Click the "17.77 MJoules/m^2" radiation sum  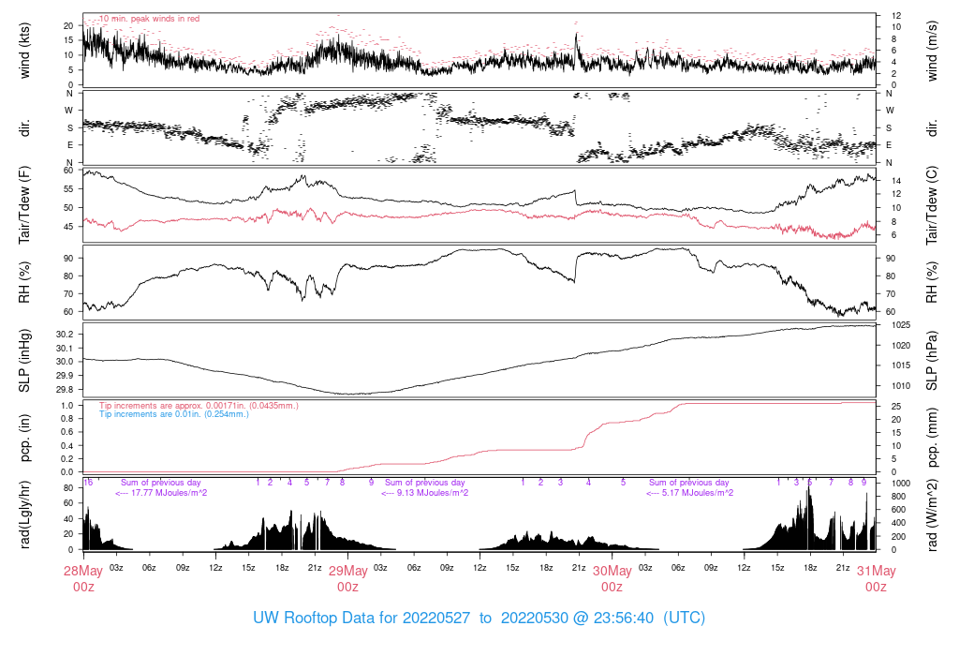click(x=161, y=493)
